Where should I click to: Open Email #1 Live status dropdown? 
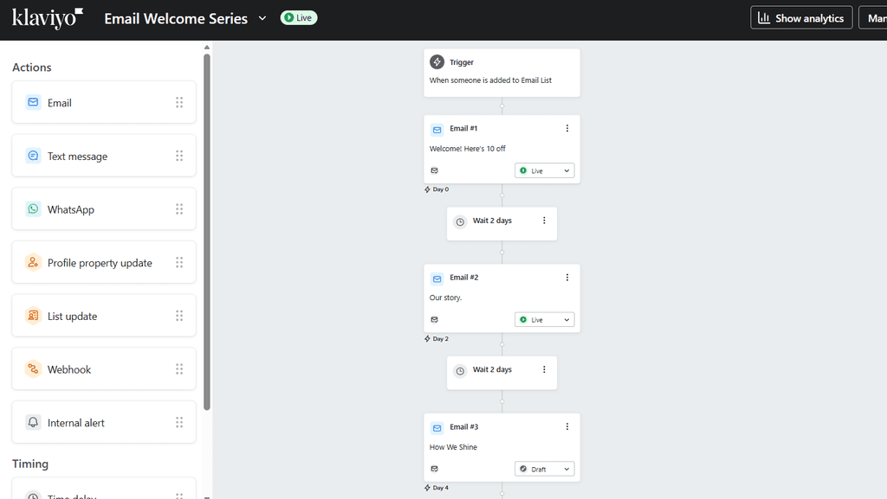[545, 171]
